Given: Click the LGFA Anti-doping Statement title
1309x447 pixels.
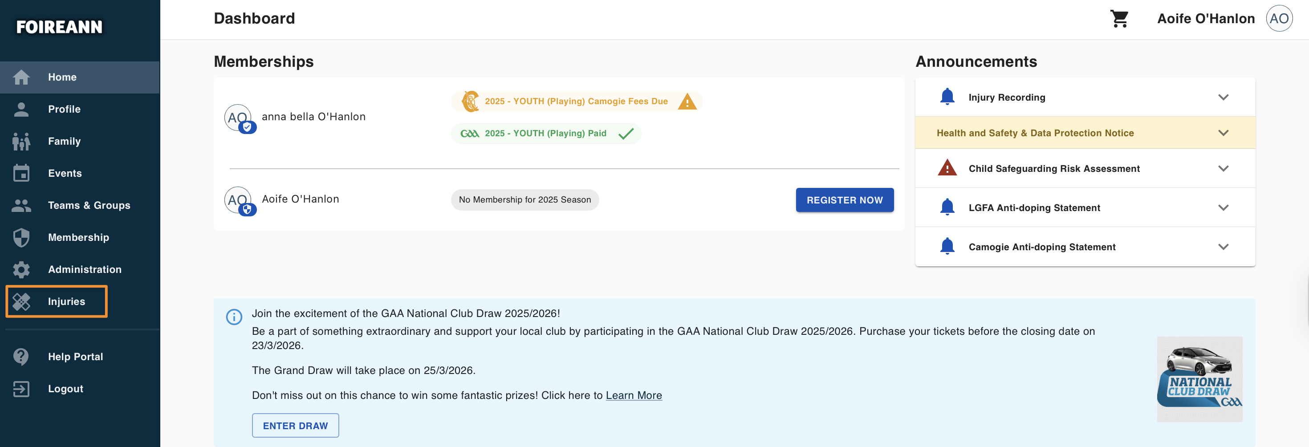Looking at the screenshot, I should coord(1034,207).
